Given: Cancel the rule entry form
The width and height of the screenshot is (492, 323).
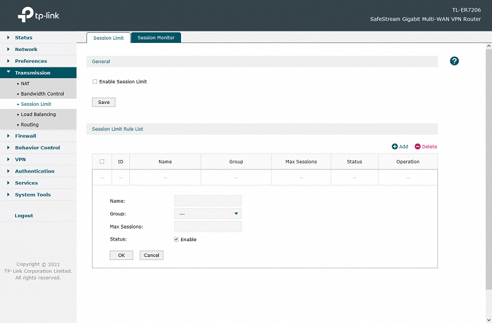Looking at the screenshot, I should point(151,256).
